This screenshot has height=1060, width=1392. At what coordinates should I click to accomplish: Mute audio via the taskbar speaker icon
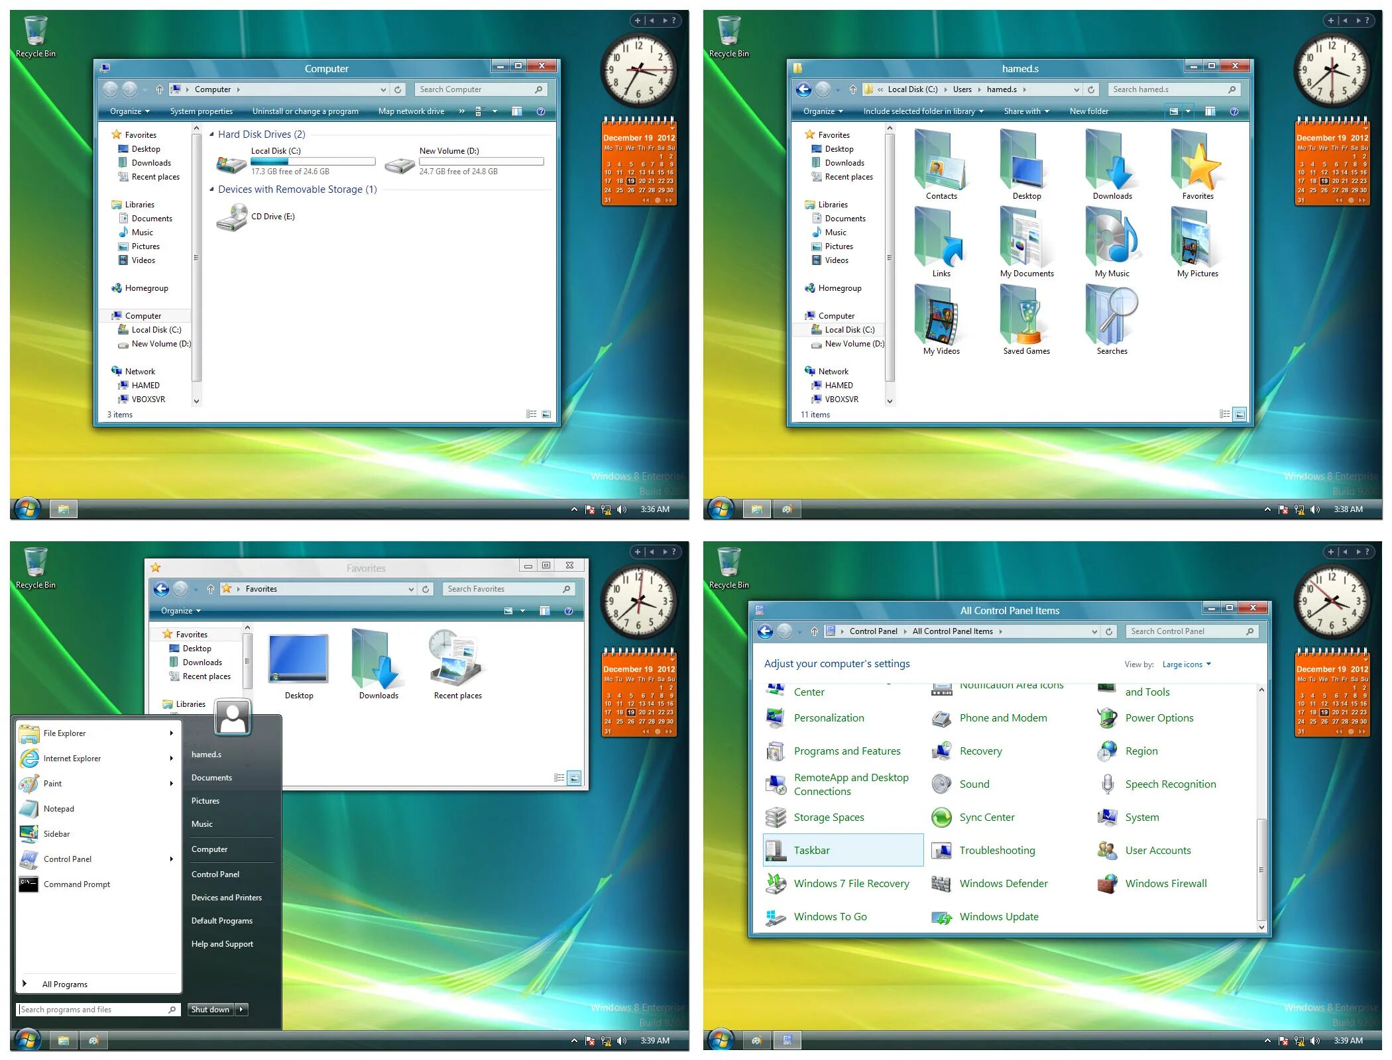click(x=621, y=509)
